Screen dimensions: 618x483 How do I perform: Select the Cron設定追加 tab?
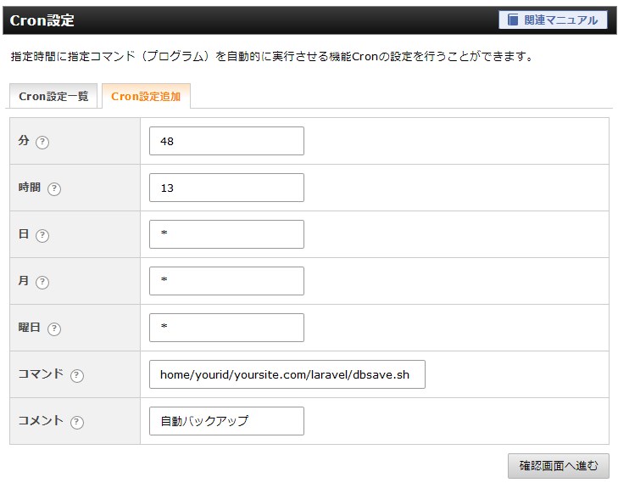[x=146, y=97]
